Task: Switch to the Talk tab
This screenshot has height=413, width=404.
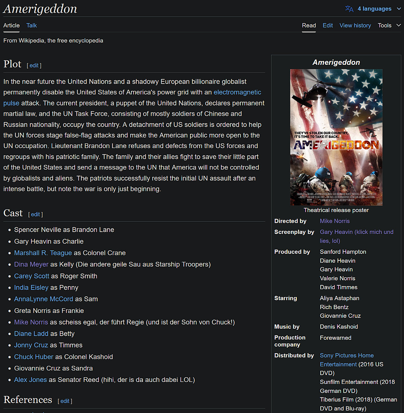Action: pos(31,25)
